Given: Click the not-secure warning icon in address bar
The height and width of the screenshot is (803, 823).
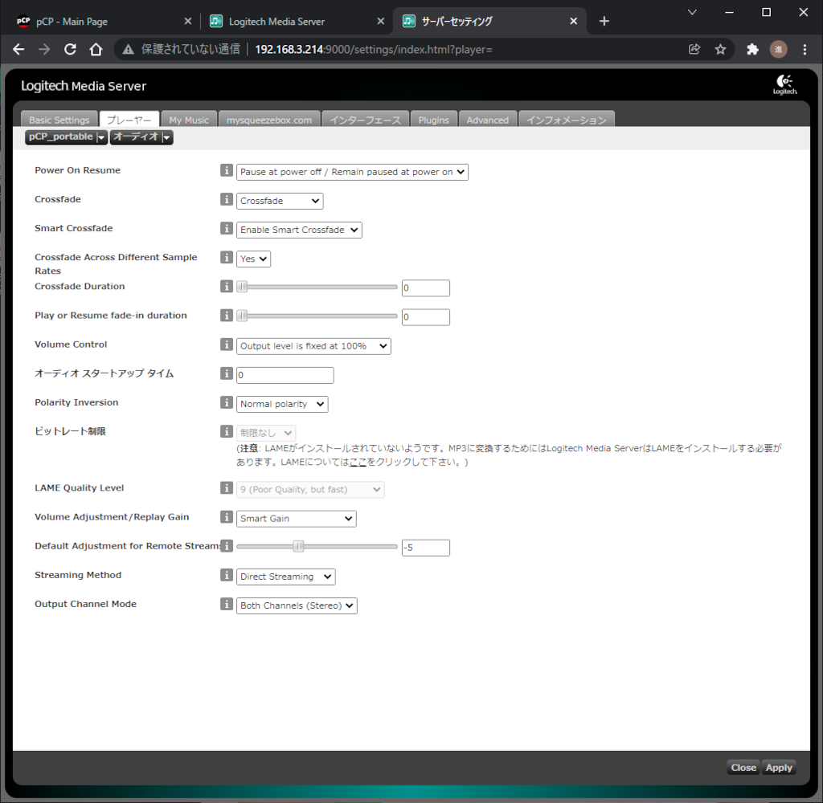Looking at the screenshot, I should pos(128,49).
